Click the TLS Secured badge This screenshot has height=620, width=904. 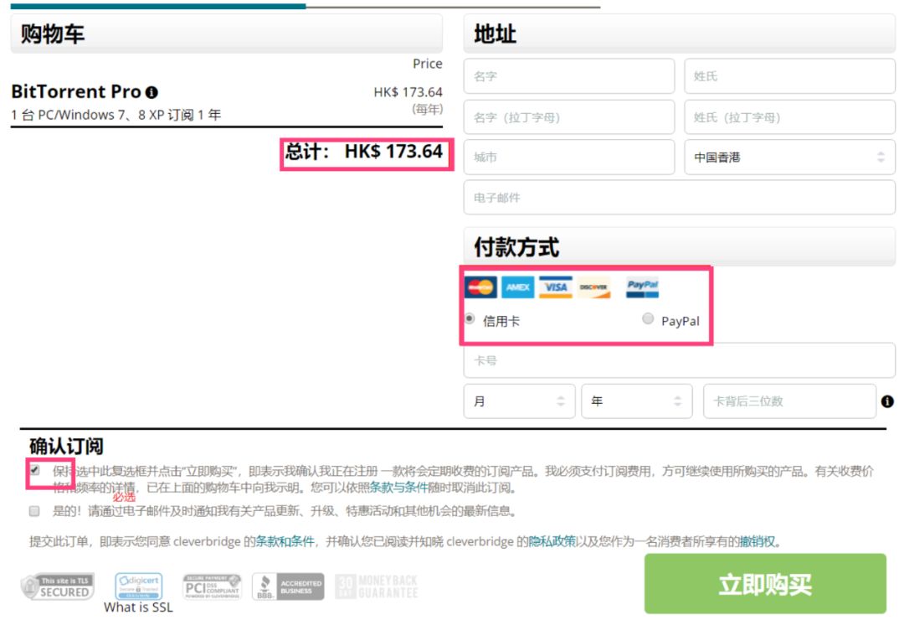tap(58, 586)
